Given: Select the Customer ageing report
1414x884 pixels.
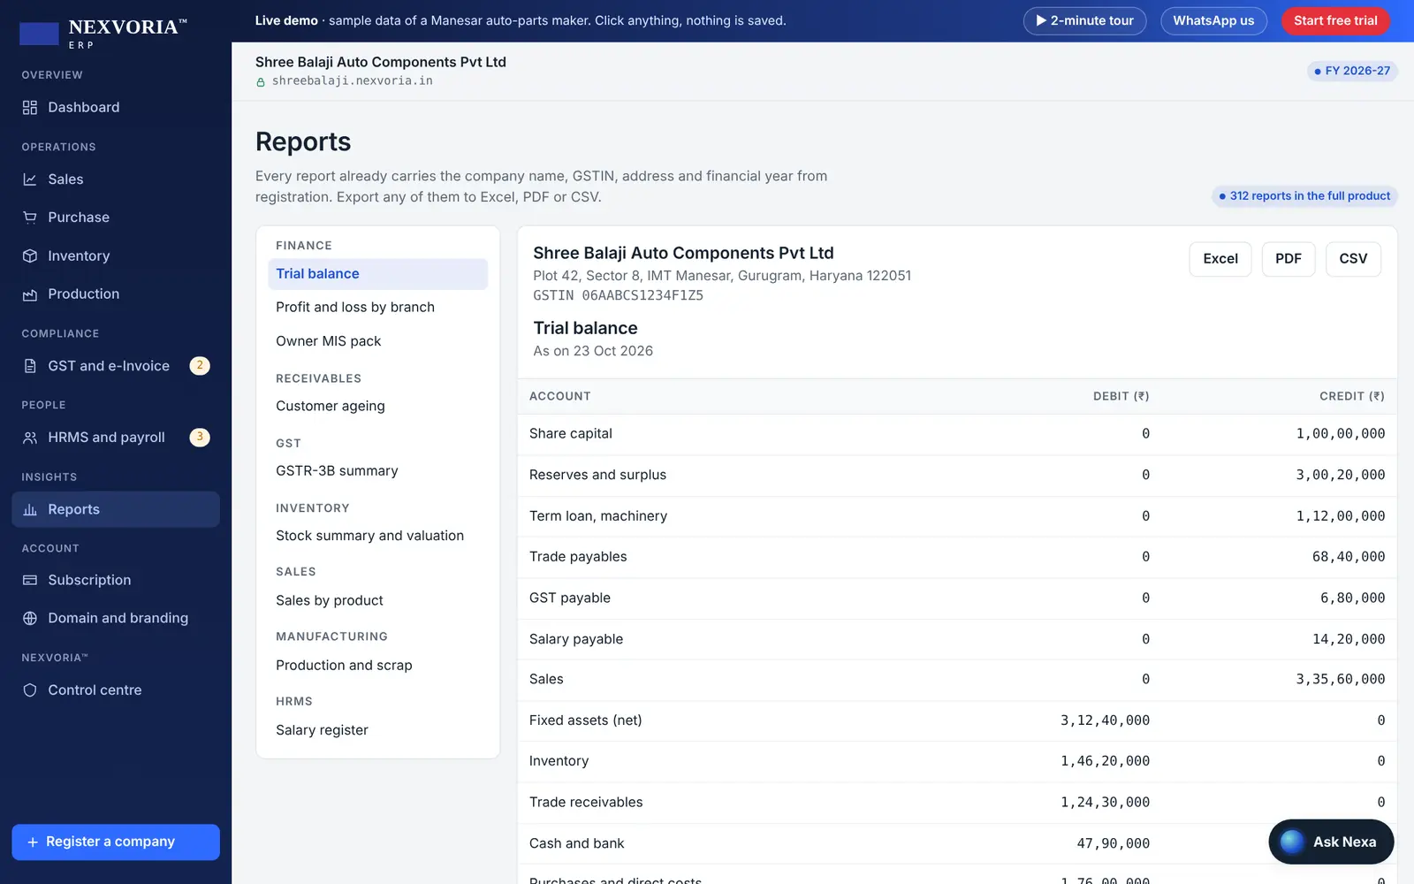Looking at the screenshot, I should [377, 406].
